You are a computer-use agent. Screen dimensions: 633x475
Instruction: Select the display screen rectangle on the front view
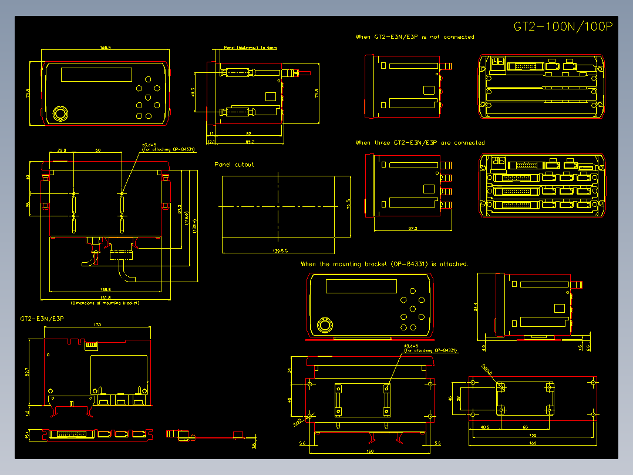96,75
